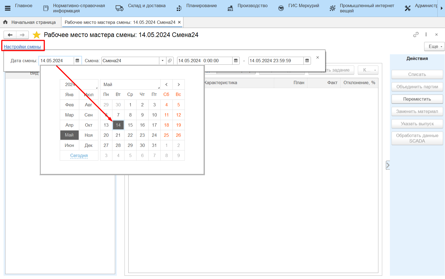
Task: Expand the Еще dropdown button
Action: coord(435,47)
